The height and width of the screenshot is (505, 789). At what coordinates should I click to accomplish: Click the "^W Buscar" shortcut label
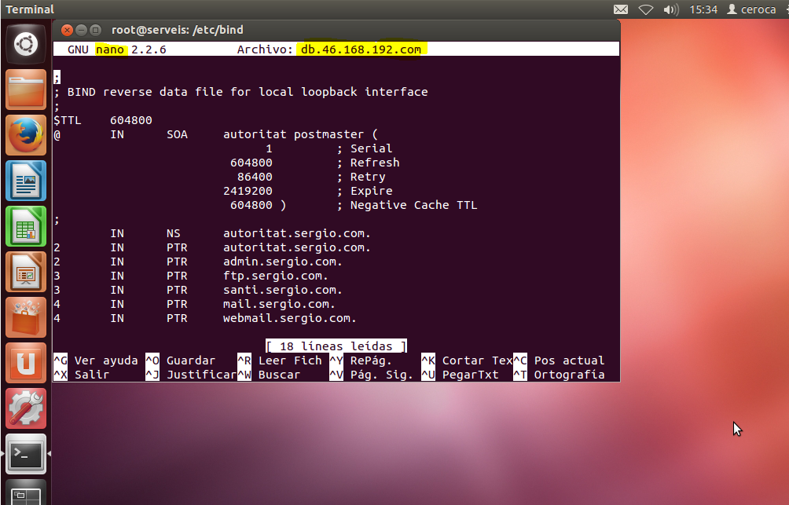pyautogui.click(x=269, y=375)
